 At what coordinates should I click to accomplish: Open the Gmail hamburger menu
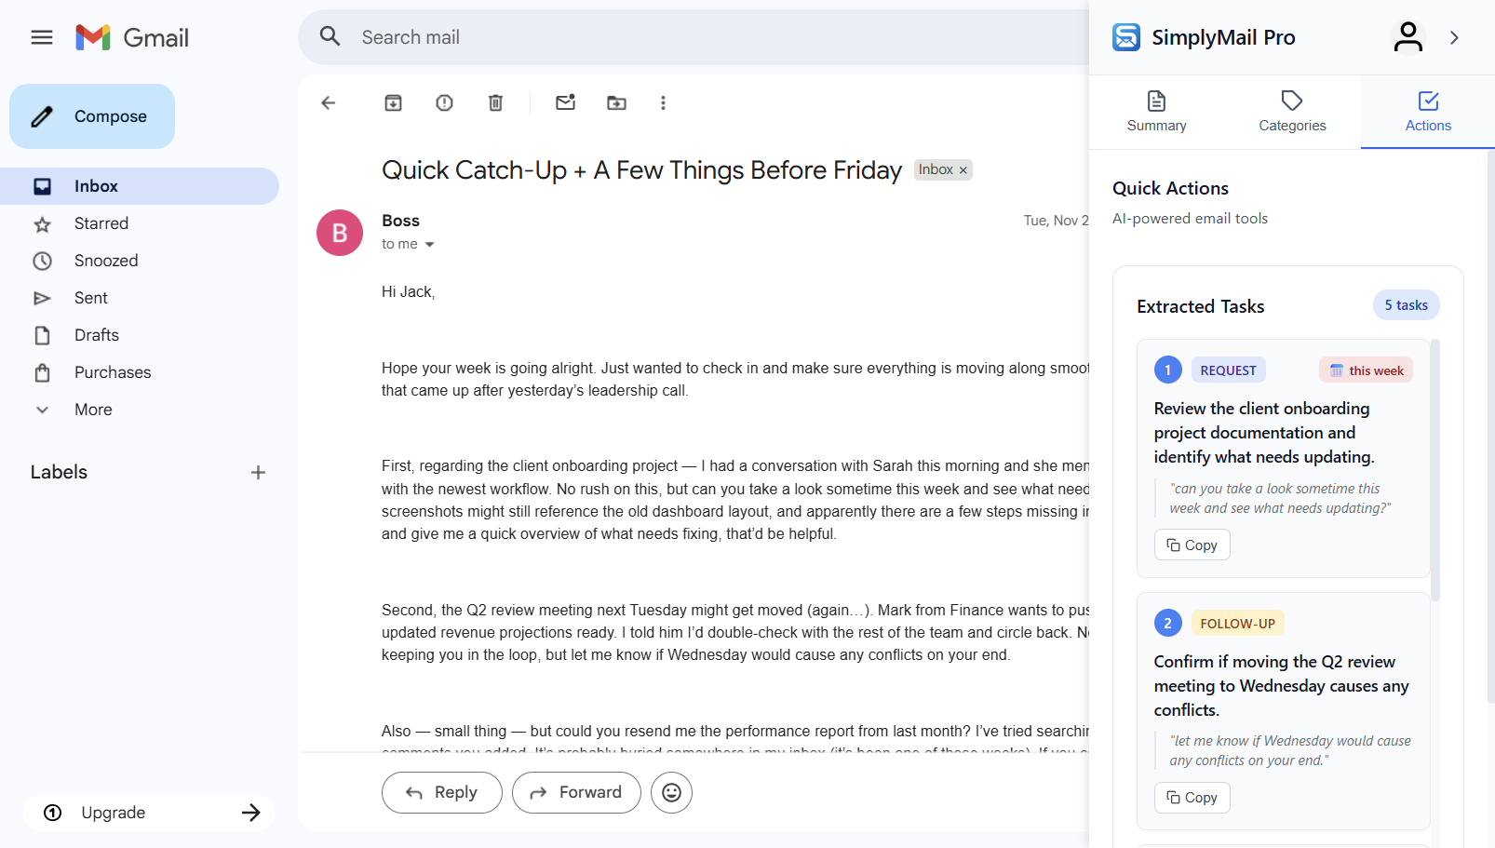tap(41, 37)
